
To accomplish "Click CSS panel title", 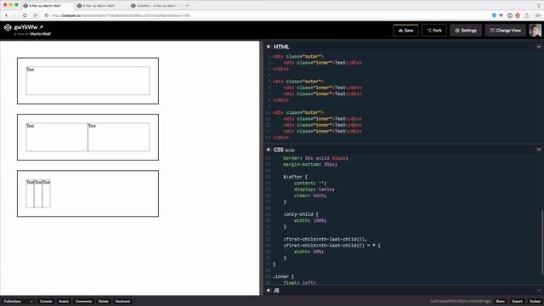I will [x=278, y=150].
